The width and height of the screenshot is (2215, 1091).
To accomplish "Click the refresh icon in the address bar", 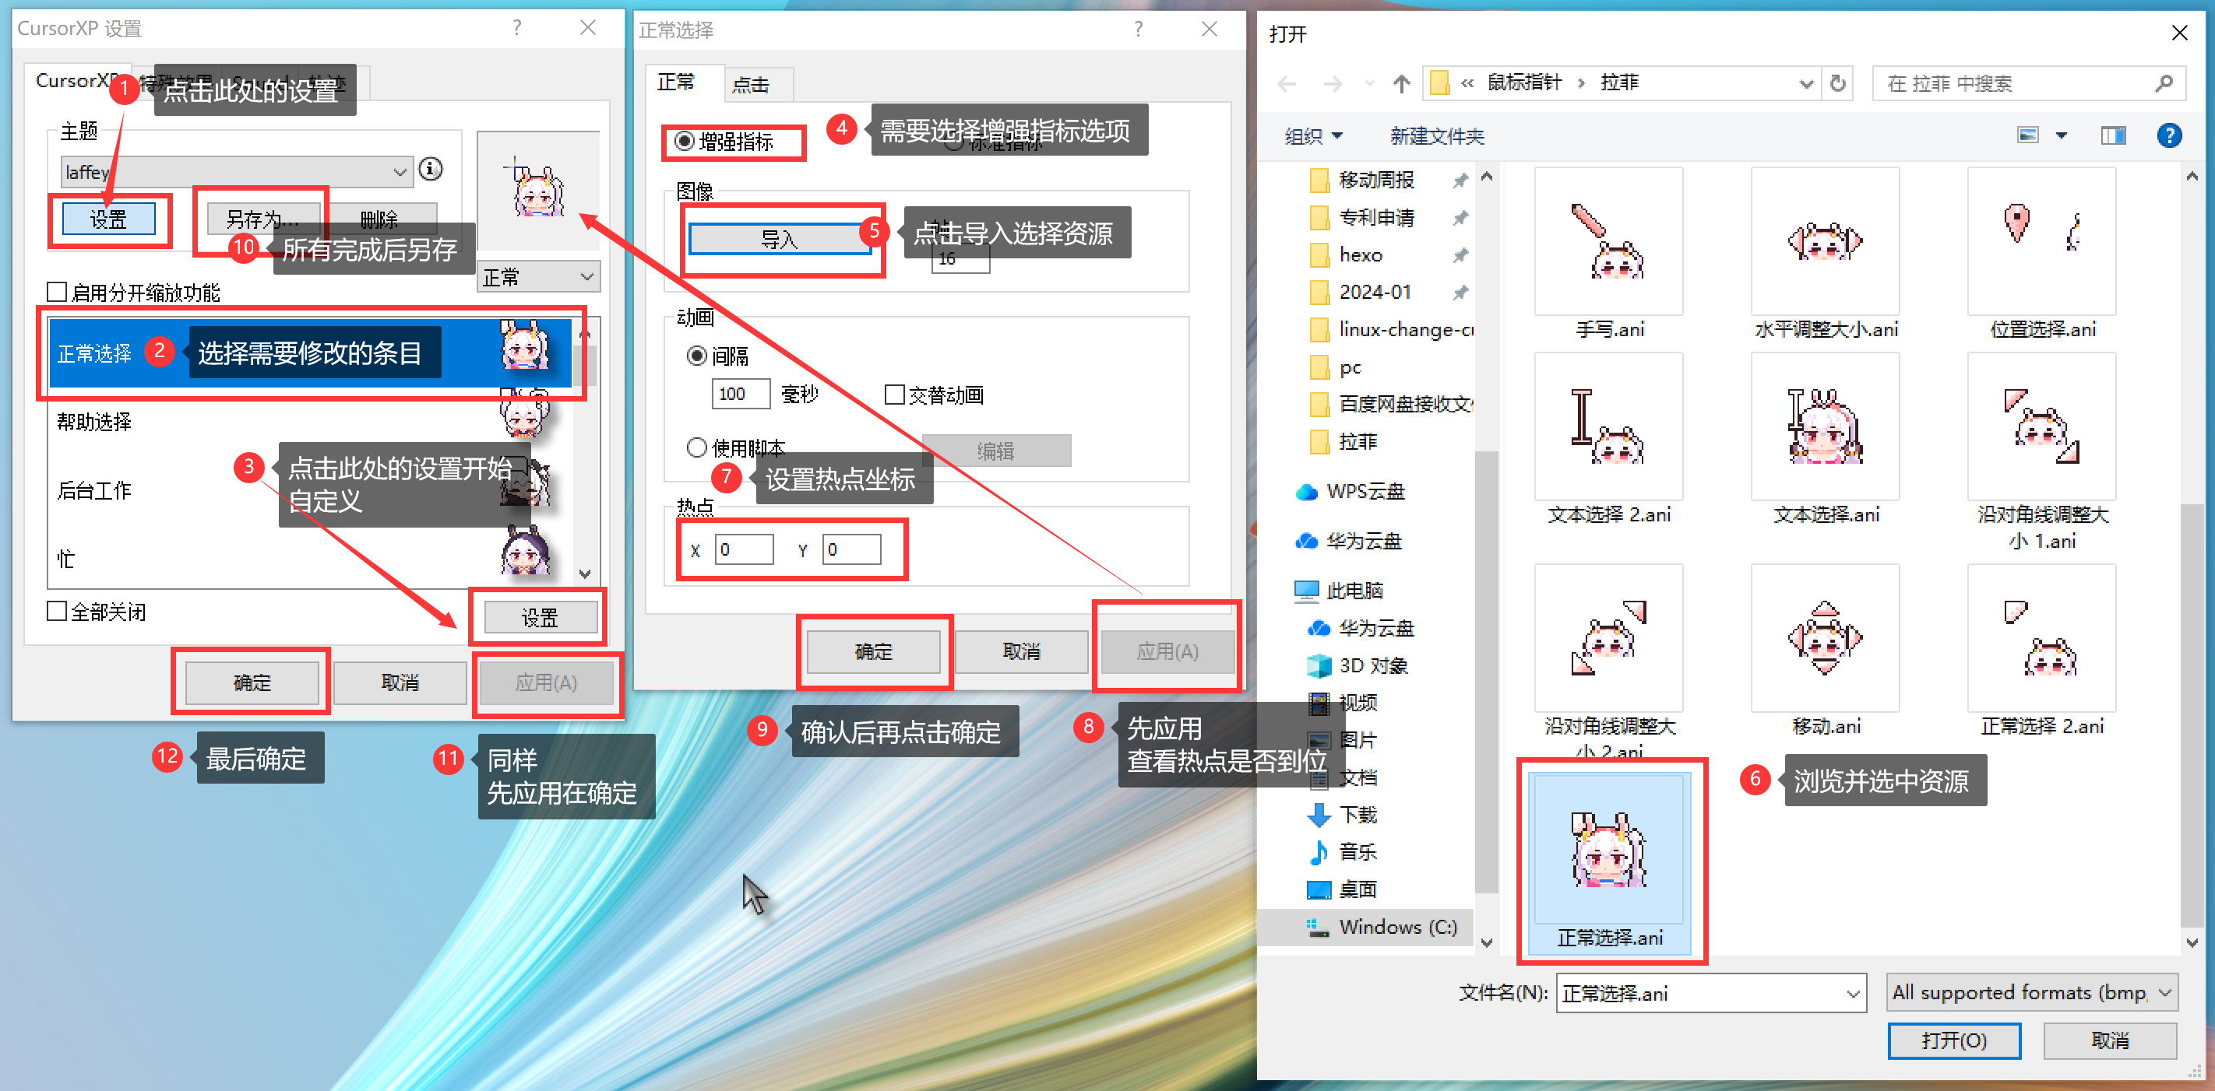I will point(1837,83).
